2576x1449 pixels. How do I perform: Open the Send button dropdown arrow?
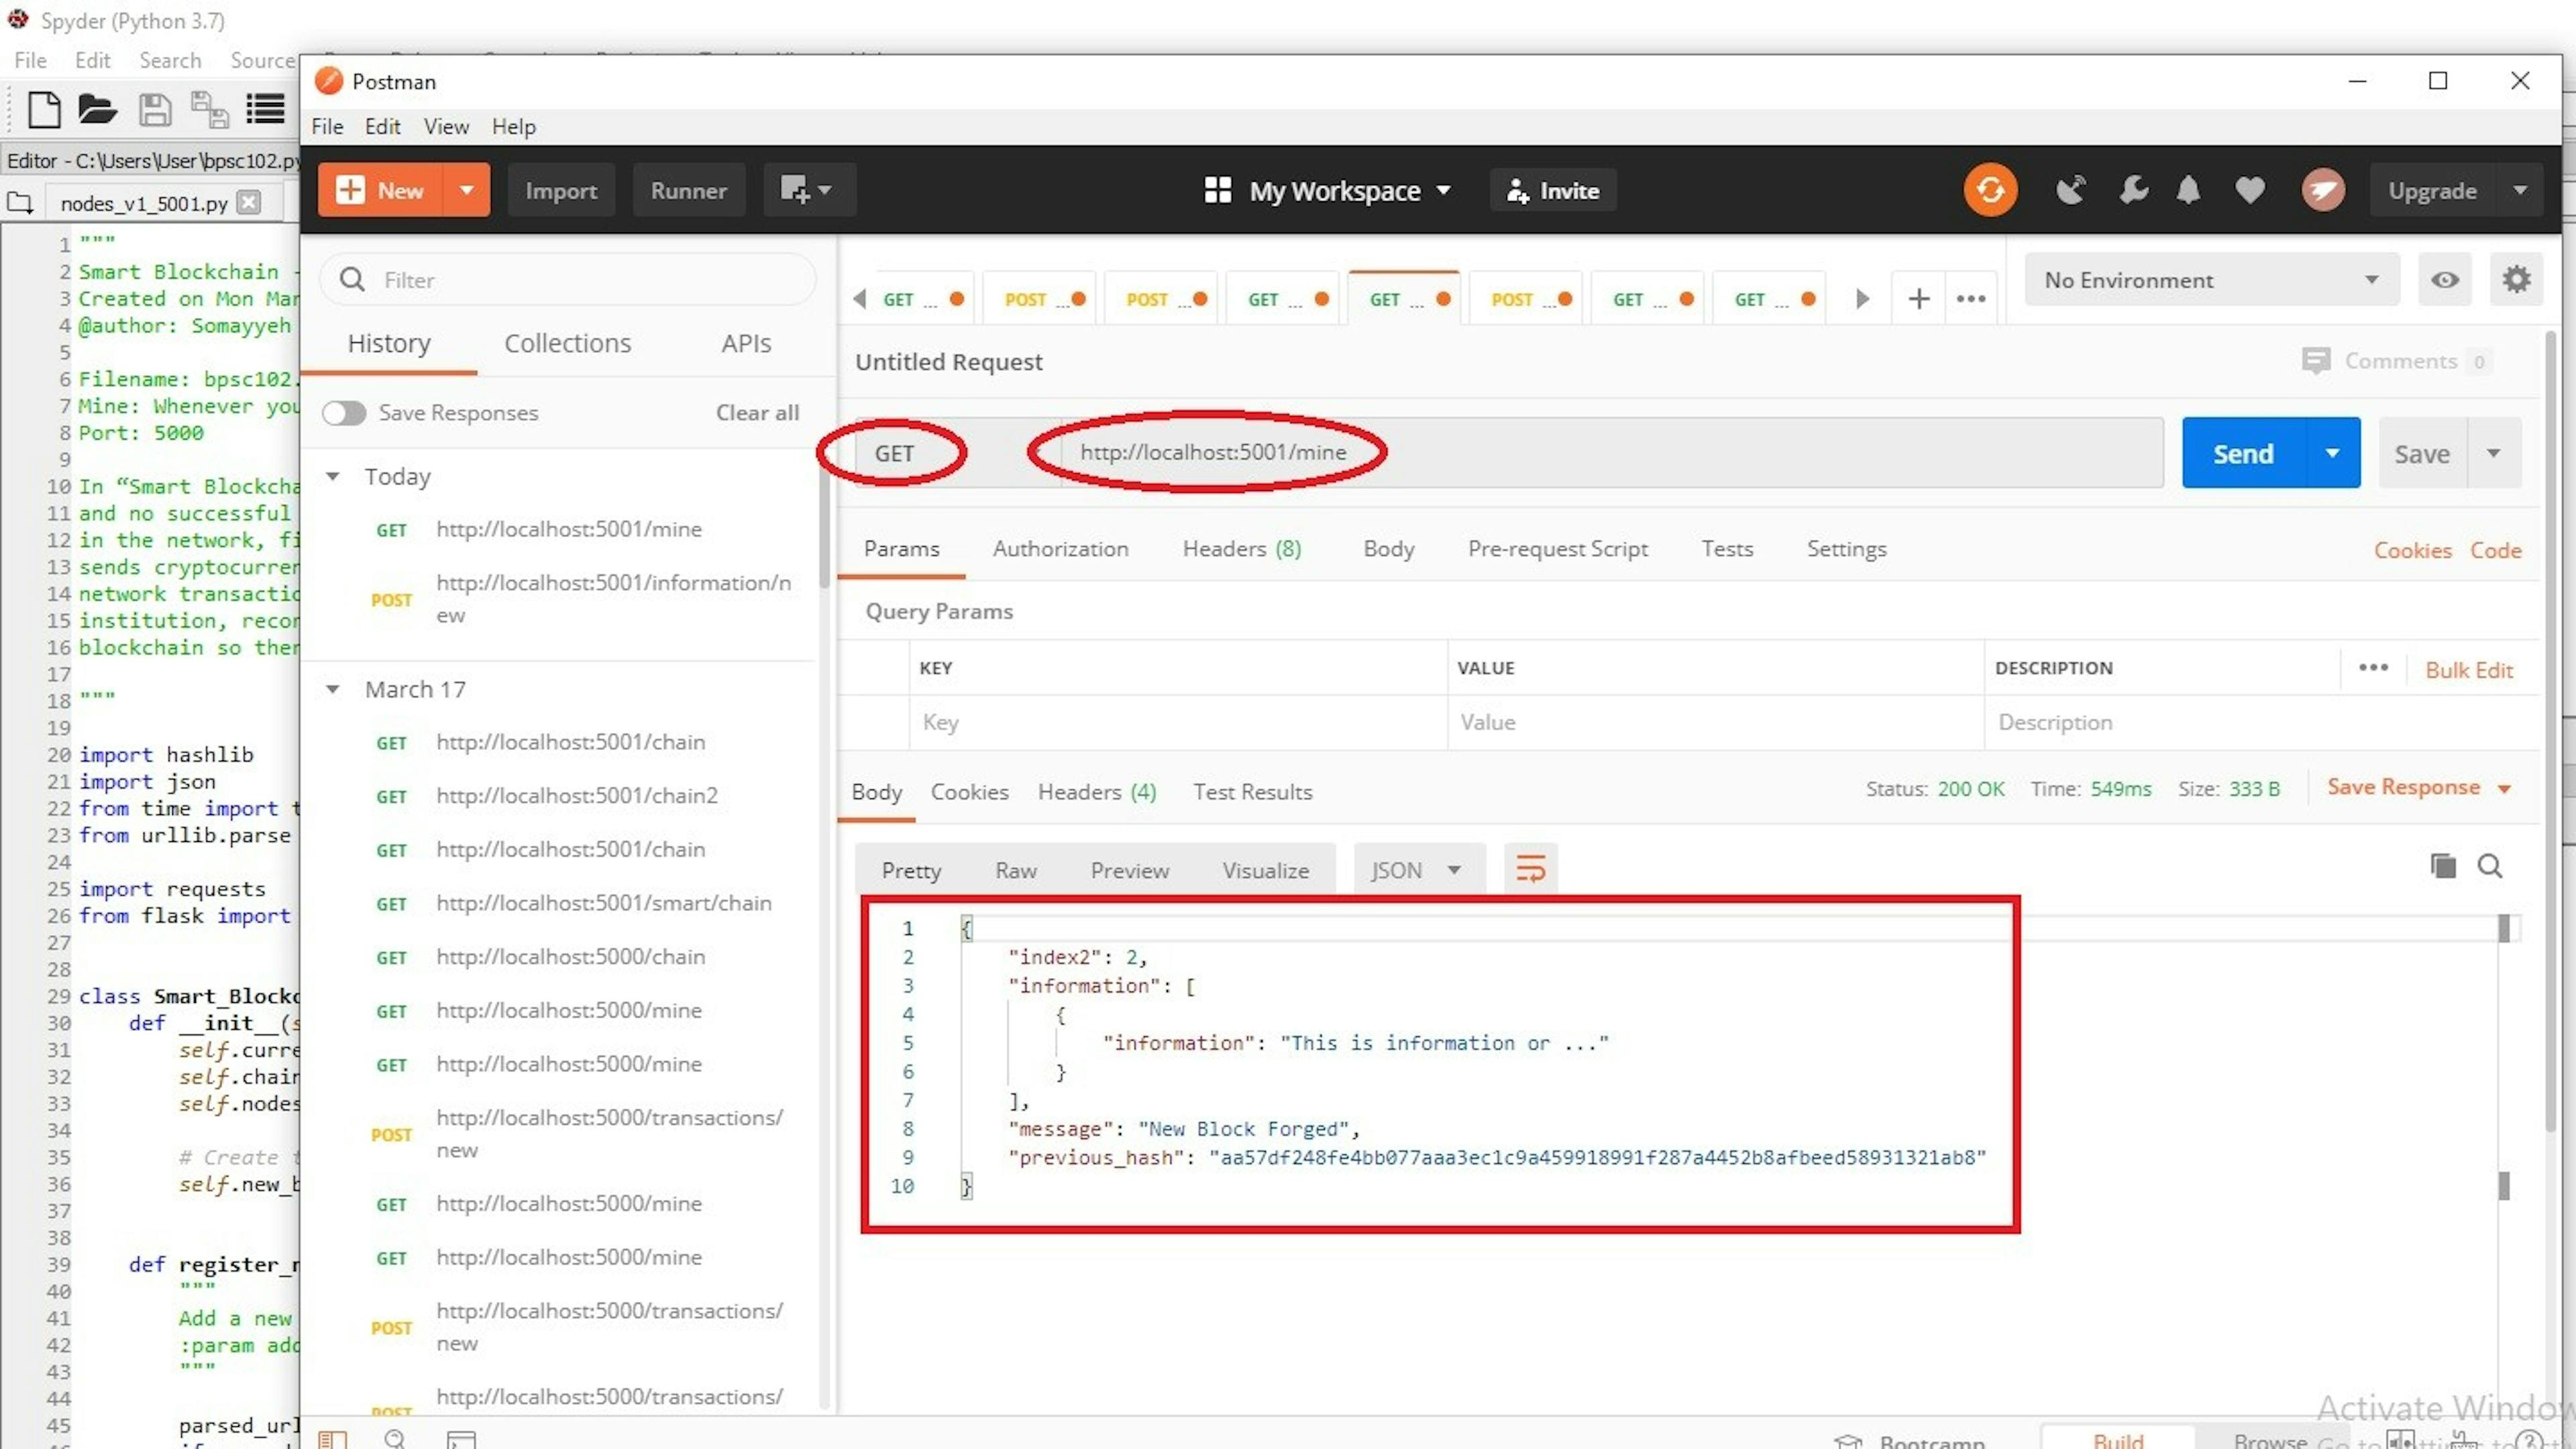2332,453
